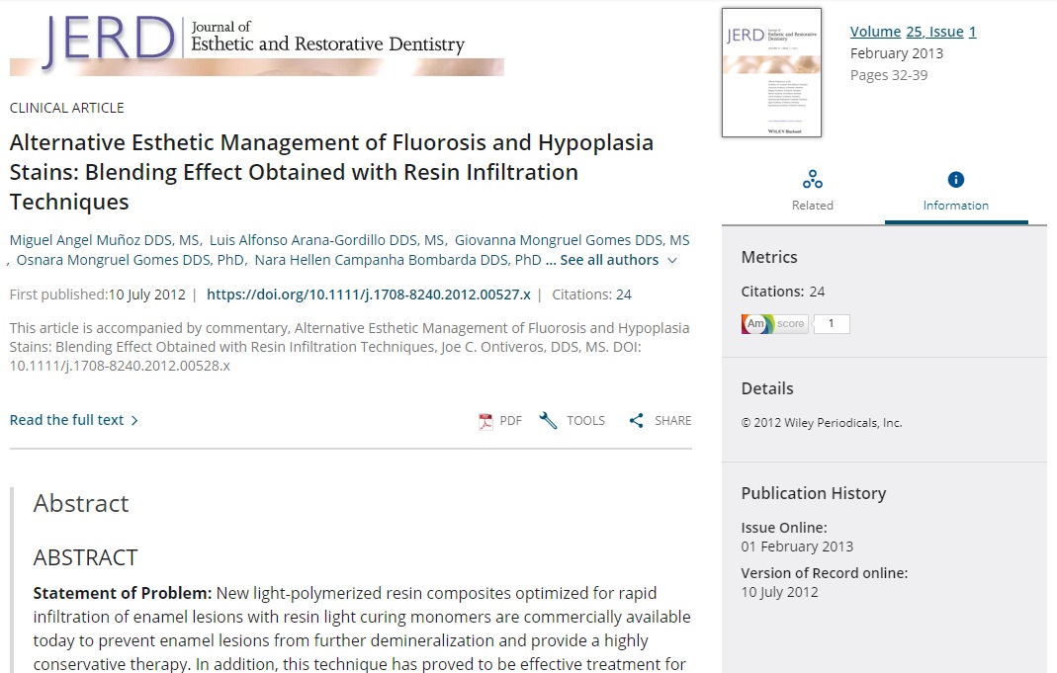Expand See all authors list
The image size is (1057, 673).
(608, 260)
